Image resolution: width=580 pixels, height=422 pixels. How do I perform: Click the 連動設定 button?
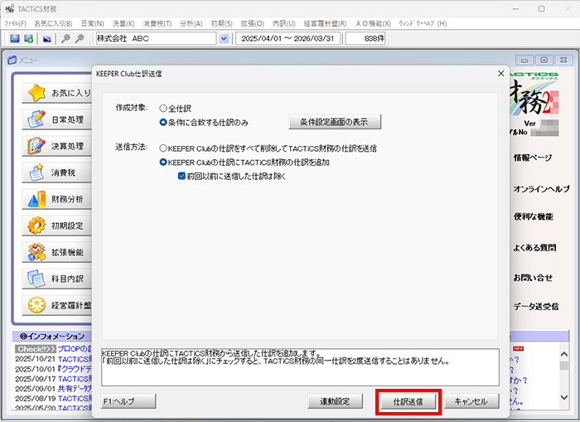(x=335, y=401)
